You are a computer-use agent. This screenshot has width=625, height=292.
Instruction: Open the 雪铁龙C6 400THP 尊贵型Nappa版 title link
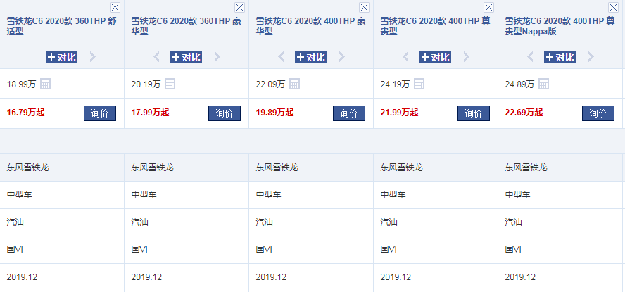(560, 26)
